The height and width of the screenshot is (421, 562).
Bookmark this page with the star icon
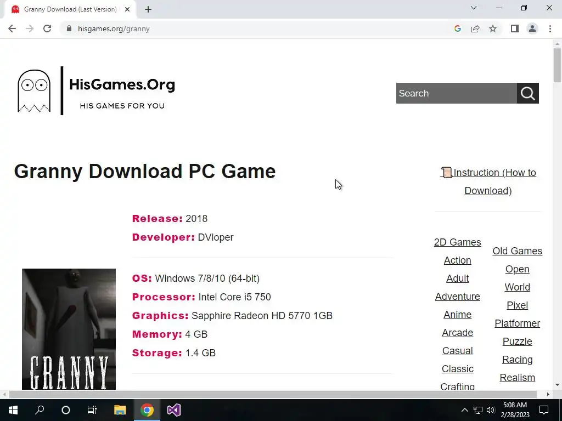(493, 29)
